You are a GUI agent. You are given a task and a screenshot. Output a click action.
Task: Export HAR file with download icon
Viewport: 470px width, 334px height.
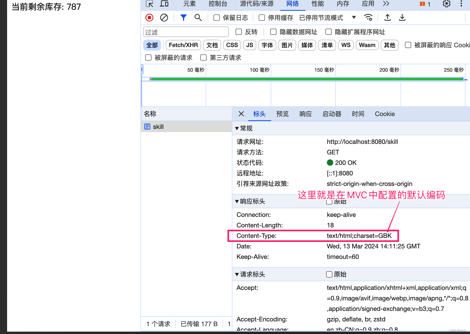pyautogui.click(x=402, y=18)
